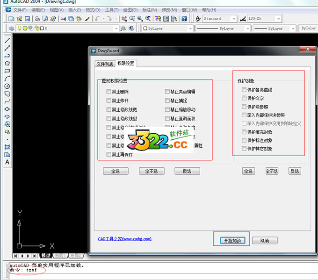Open the ByLayer lineweight dropdown
This screenshot has height=280, width=318.
(x=293, y=29)
